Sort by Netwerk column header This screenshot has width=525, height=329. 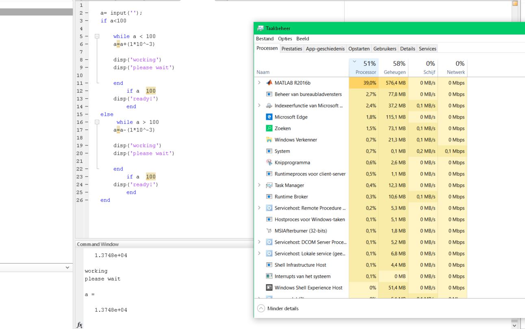(452, 67)
